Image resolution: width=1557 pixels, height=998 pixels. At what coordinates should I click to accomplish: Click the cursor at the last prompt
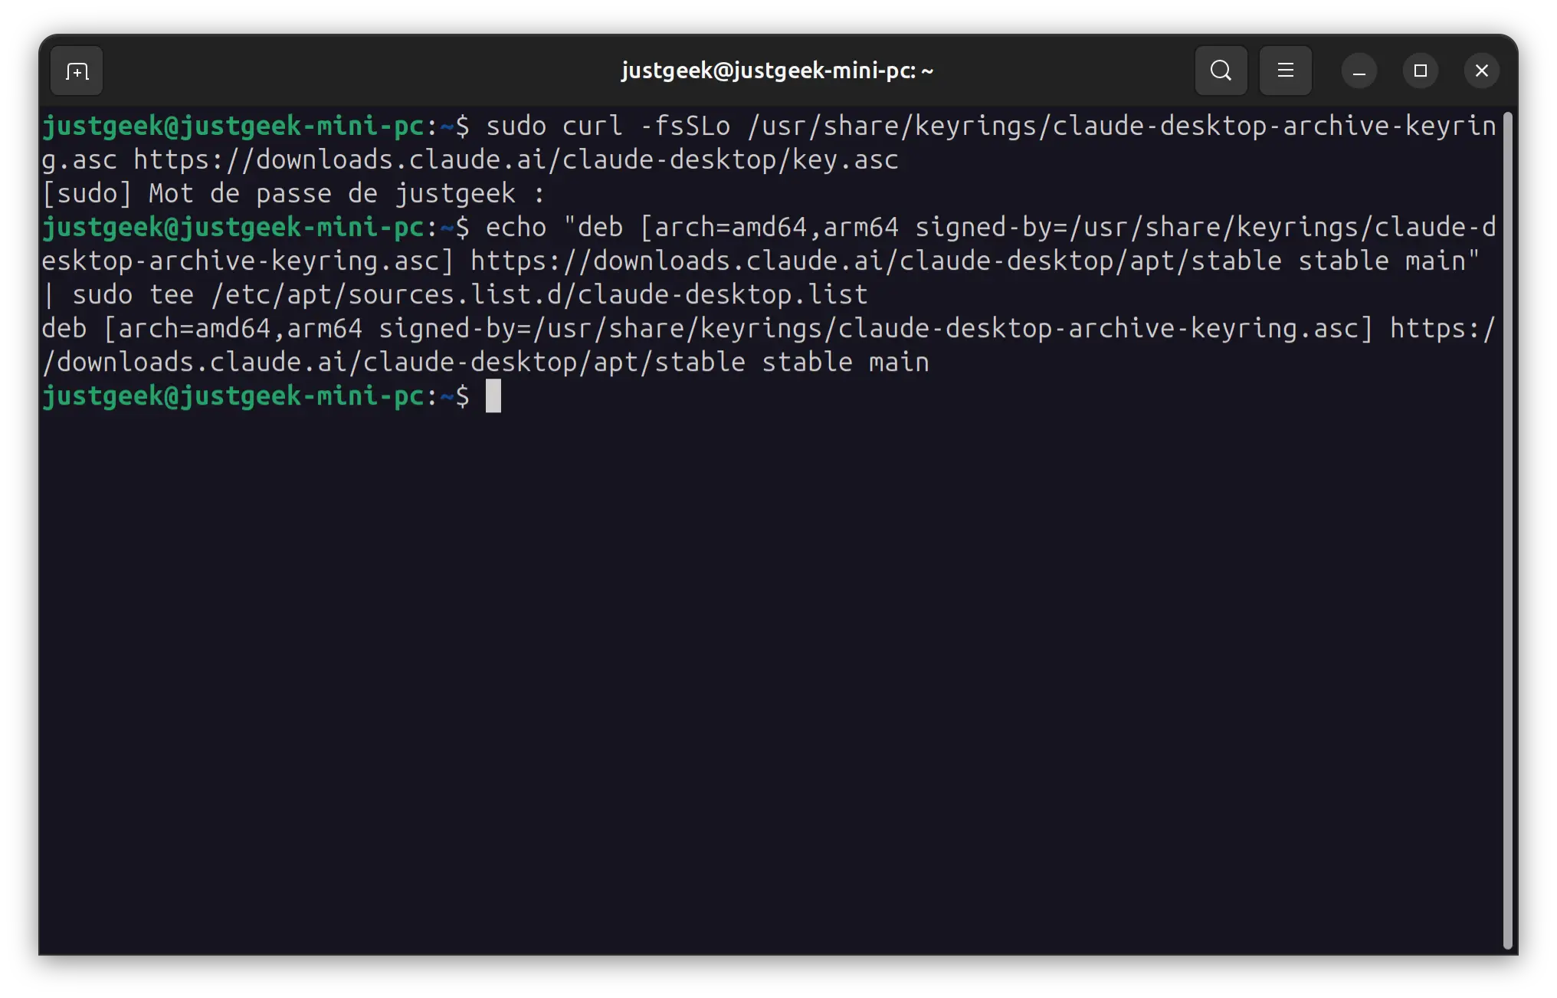click(x=493, y=396)
